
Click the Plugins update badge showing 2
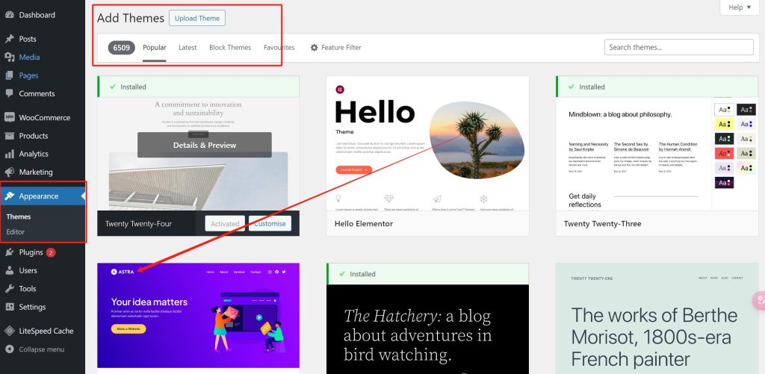(51, 252)
